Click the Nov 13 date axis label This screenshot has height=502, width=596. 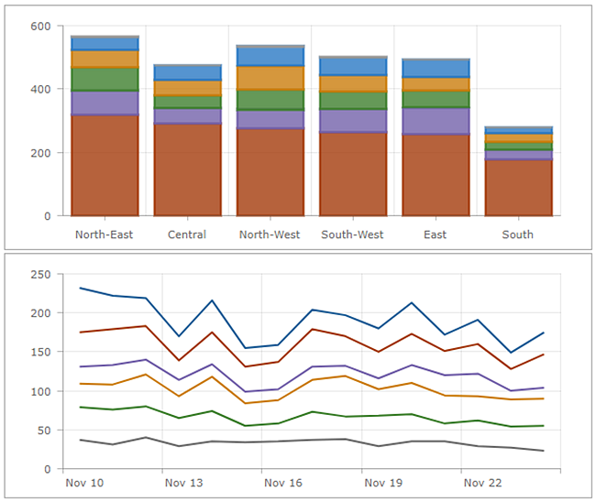(182, 483)
